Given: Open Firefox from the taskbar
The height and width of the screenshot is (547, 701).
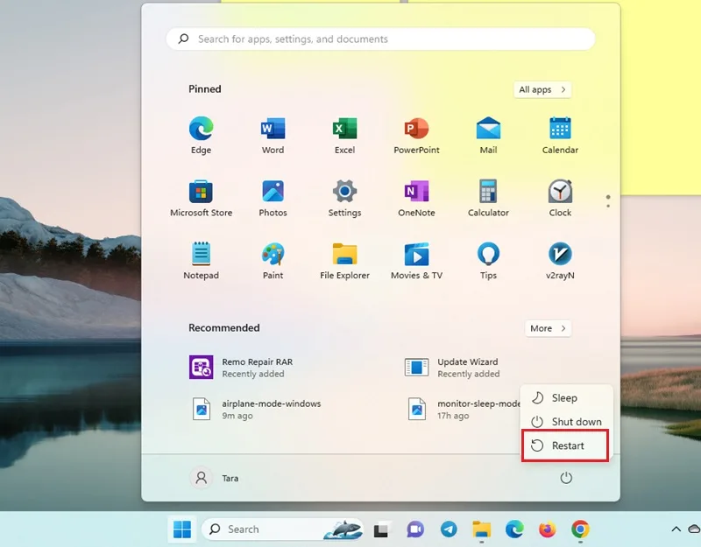Looking at the screenshot, I should pos(547,529).
